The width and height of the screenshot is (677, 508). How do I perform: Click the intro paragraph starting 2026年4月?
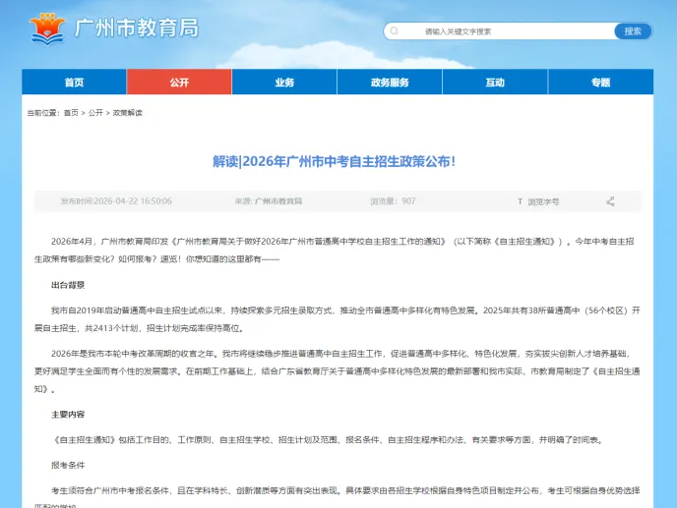click(x=335, y=251)
